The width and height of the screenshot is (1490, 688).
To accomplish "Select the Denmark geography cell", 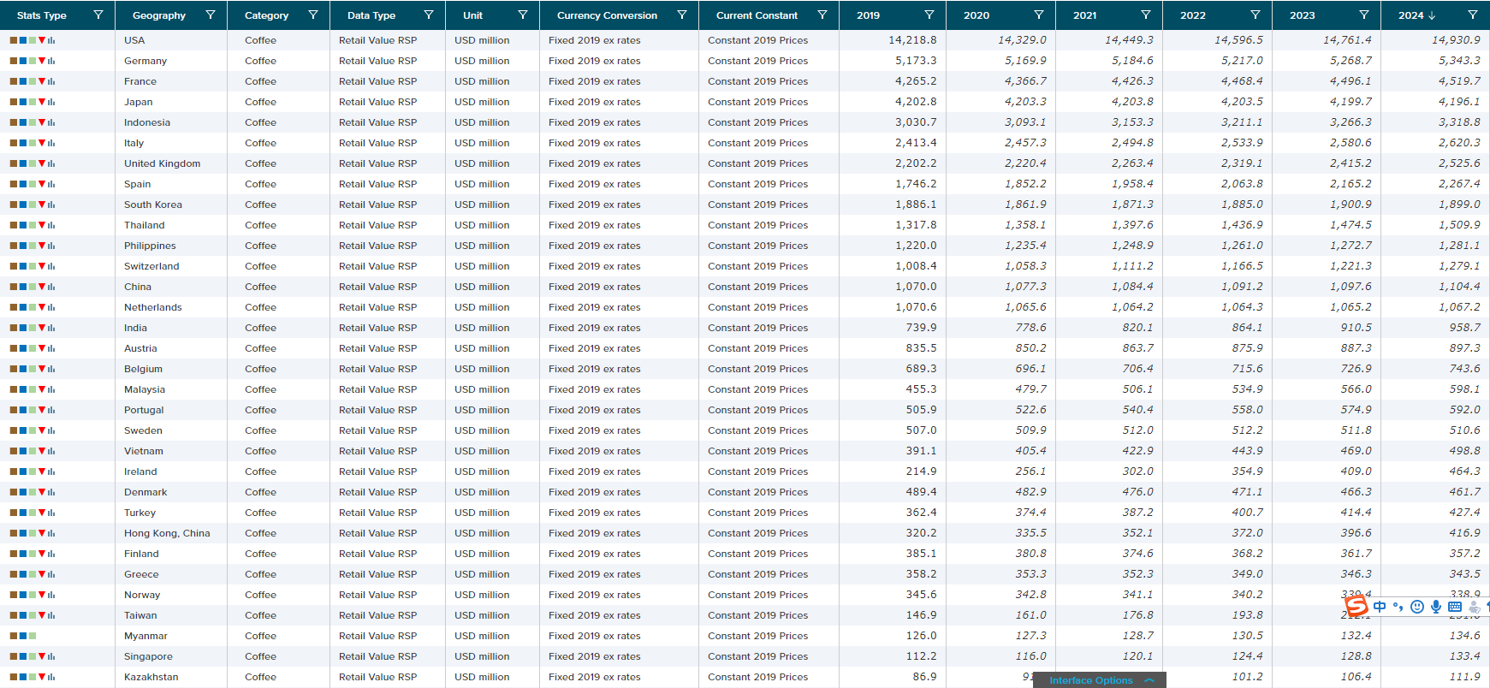I will pyautogui.click(x=171, y=492).
